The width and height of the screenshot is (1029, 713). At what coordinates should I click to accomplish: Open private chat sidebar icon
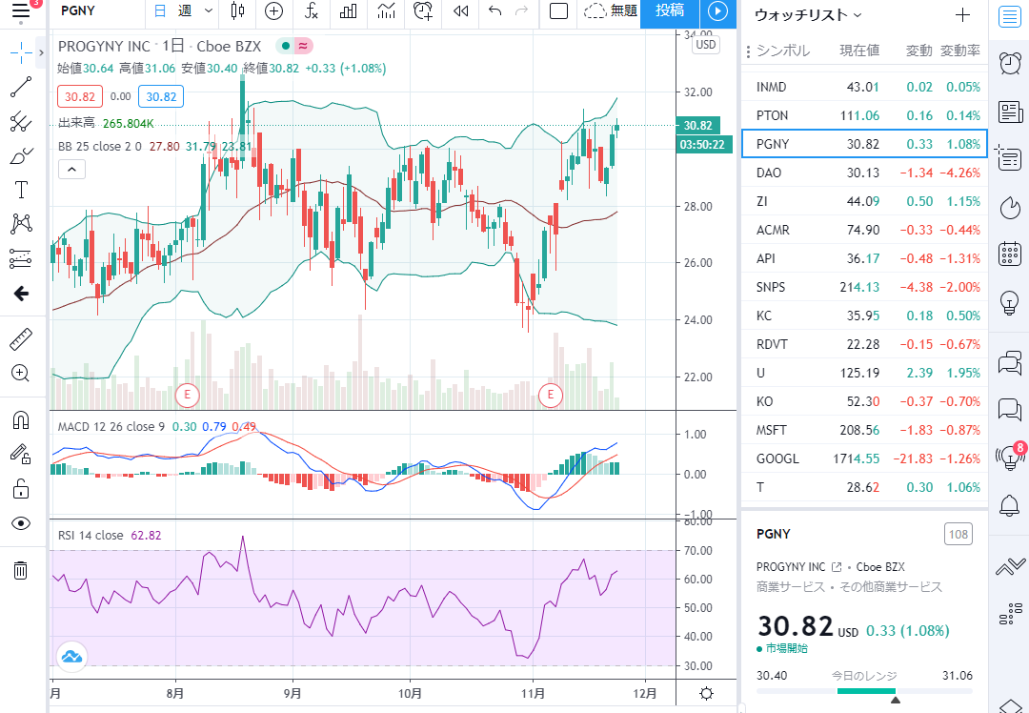[1009, 409]
